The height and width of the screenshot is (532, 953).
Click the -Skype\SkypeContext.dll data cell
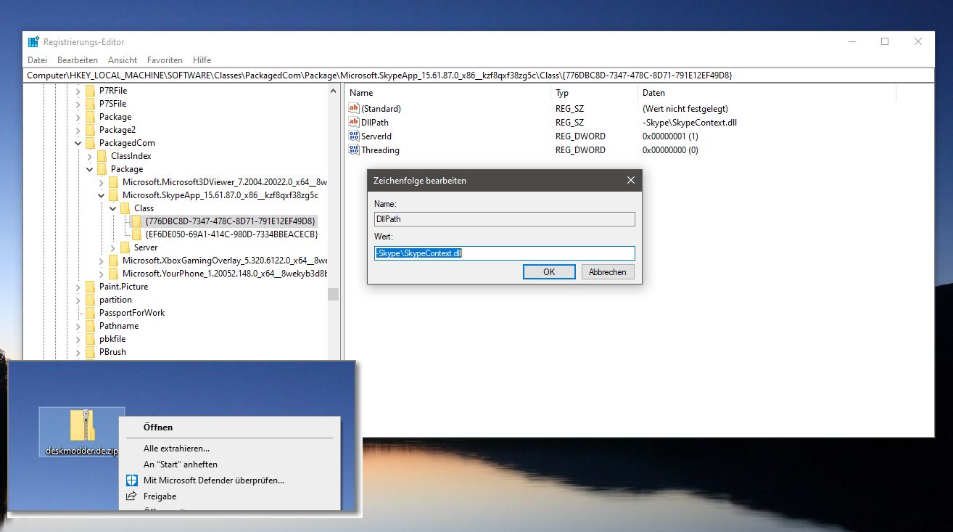690,123
